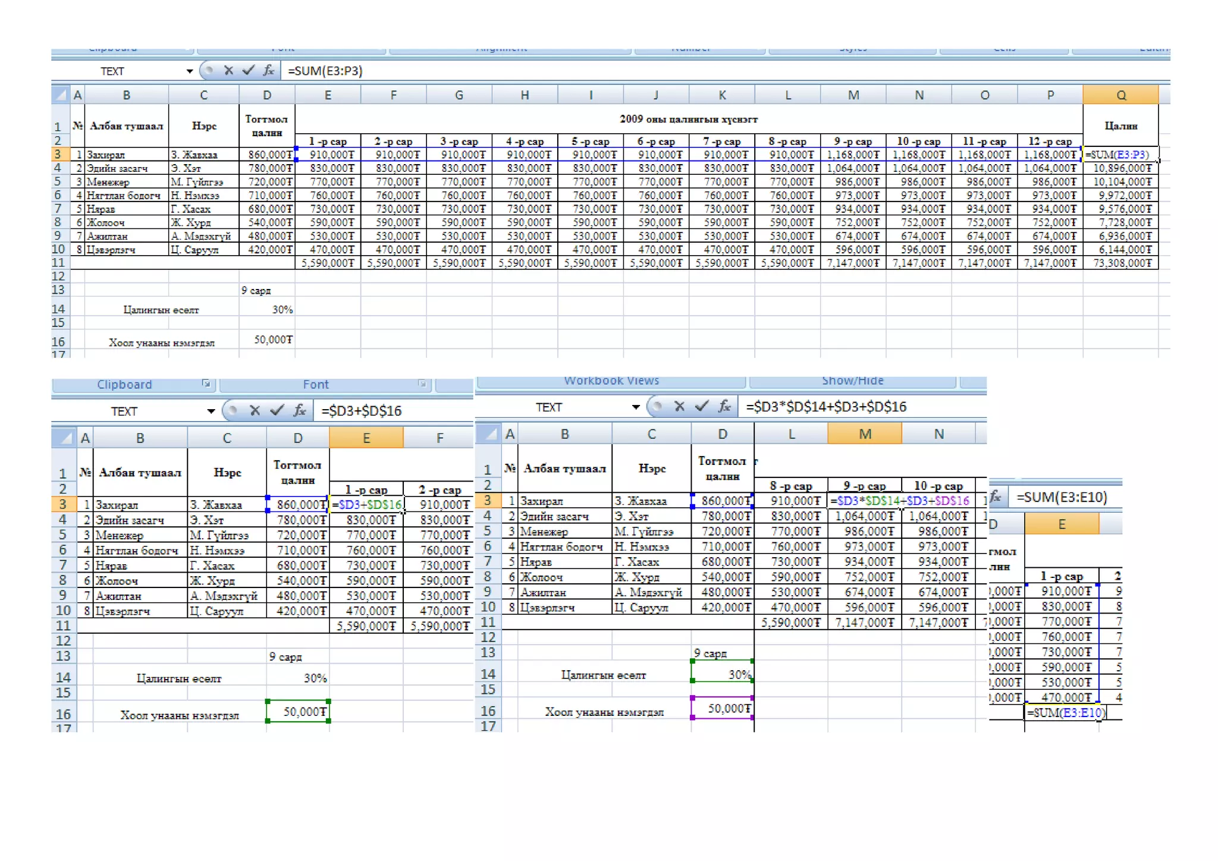Image resolution: width=1218 pixels, height=861 pixels.
Task: Open the Clipboard group dialog launcher
Action: tap(206, 384)
